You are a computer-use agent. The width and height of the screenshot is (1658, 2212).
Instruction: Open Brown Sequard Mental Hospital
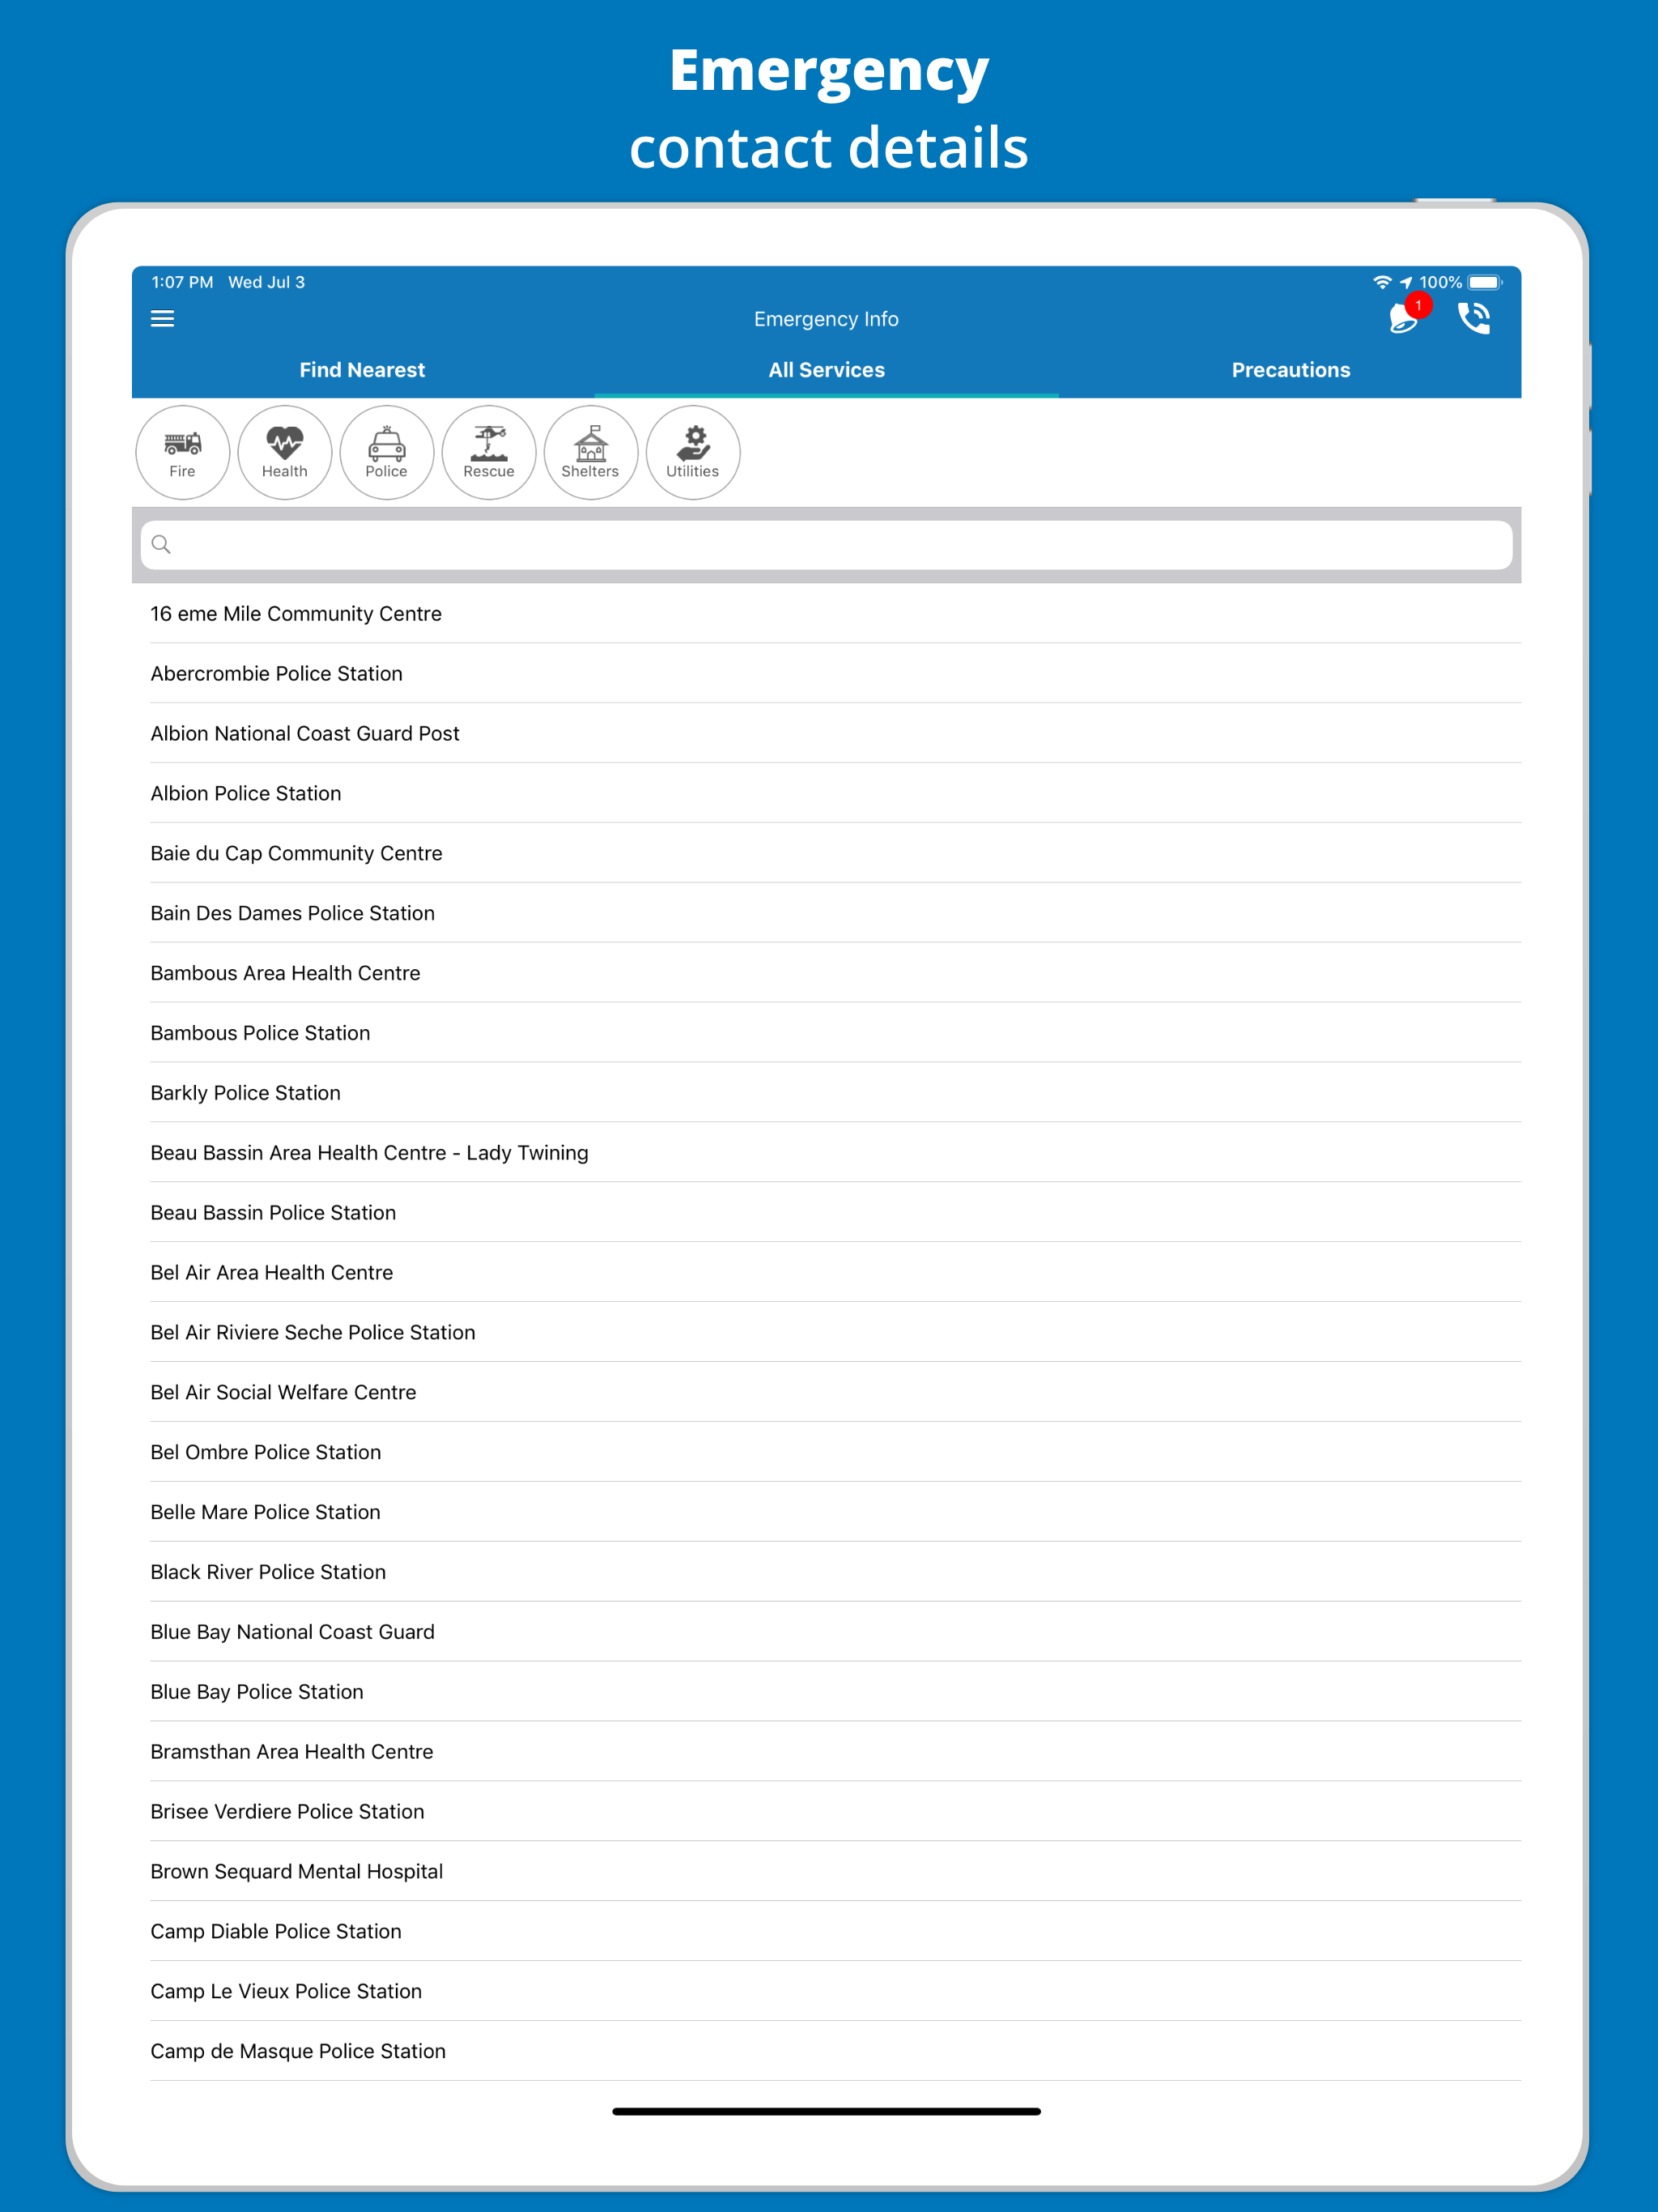point(826,1873)
